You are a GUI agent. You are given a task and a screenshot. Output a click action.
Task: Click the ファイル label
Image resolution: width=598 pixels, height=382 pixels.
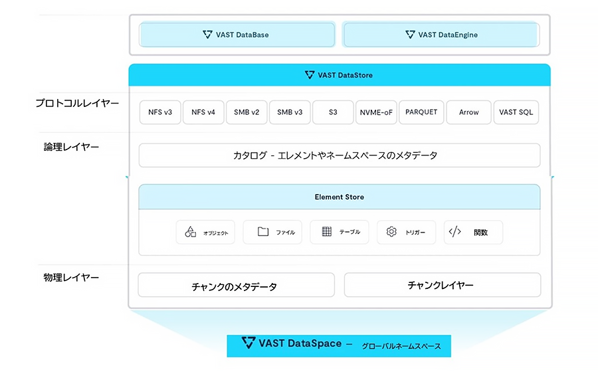tap(285, 232)
